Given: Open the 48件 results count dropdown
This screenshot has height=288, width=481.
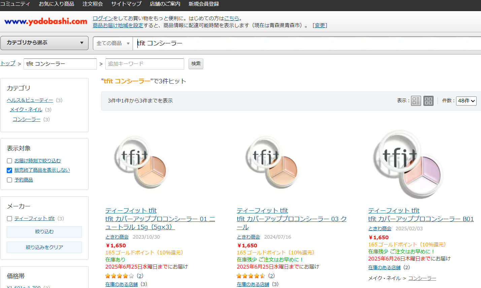Looking at the screenshot, I should 466,101.
